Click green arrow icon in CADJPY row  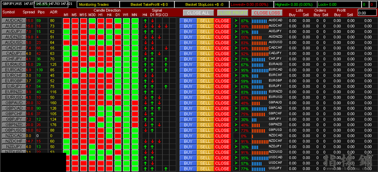(236, 53)
